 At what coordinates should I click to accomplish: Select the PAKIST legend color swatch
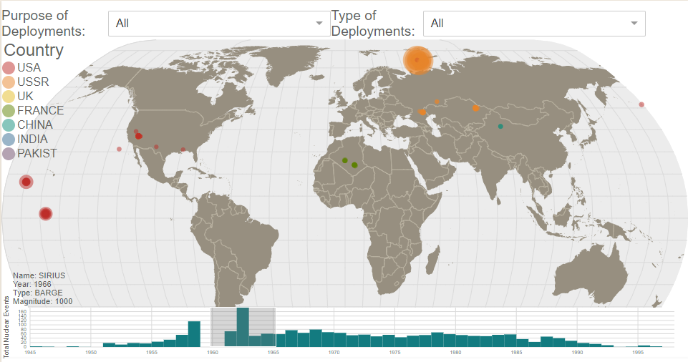(9, 153)
